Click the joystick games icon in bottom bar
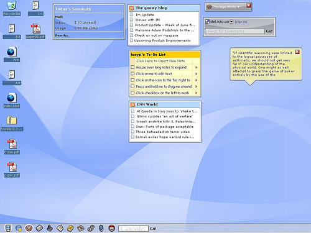Screen dimensions: 311x233 pos(50,228)
